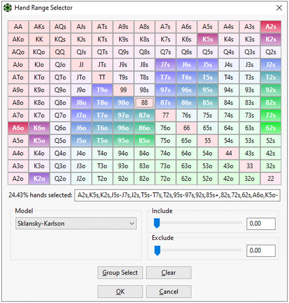This screenshot has width=289, height=303.
Task: Deselect the 62s green cell
Action: pos(271,128)
